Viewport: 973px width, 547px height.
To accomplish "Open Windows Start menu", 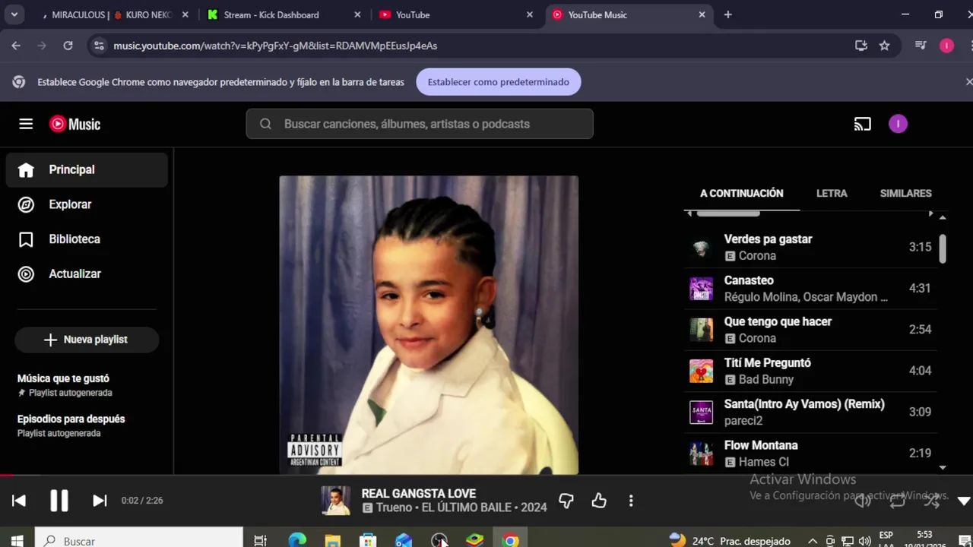I will [x=17, y=540].
